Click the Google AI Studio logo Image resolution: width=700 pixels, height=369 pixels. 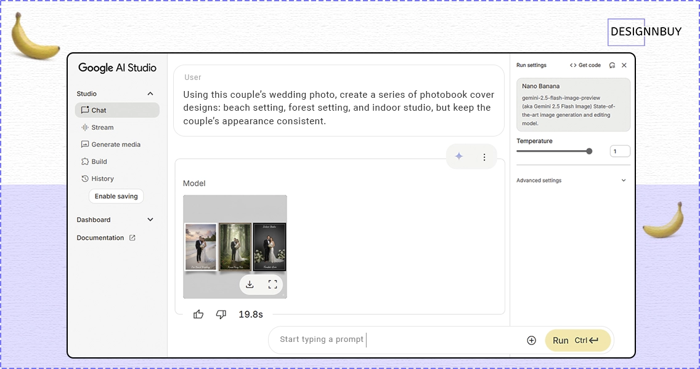(118, 68)
